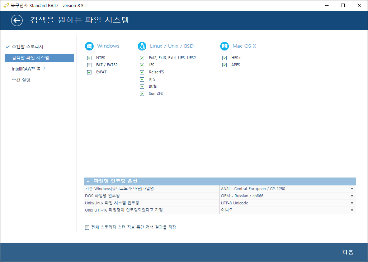Enable 전체 스토리지 스캔 직후 중간 검색 결과를 저장 checkbox
368x262 pixels.
87,227
